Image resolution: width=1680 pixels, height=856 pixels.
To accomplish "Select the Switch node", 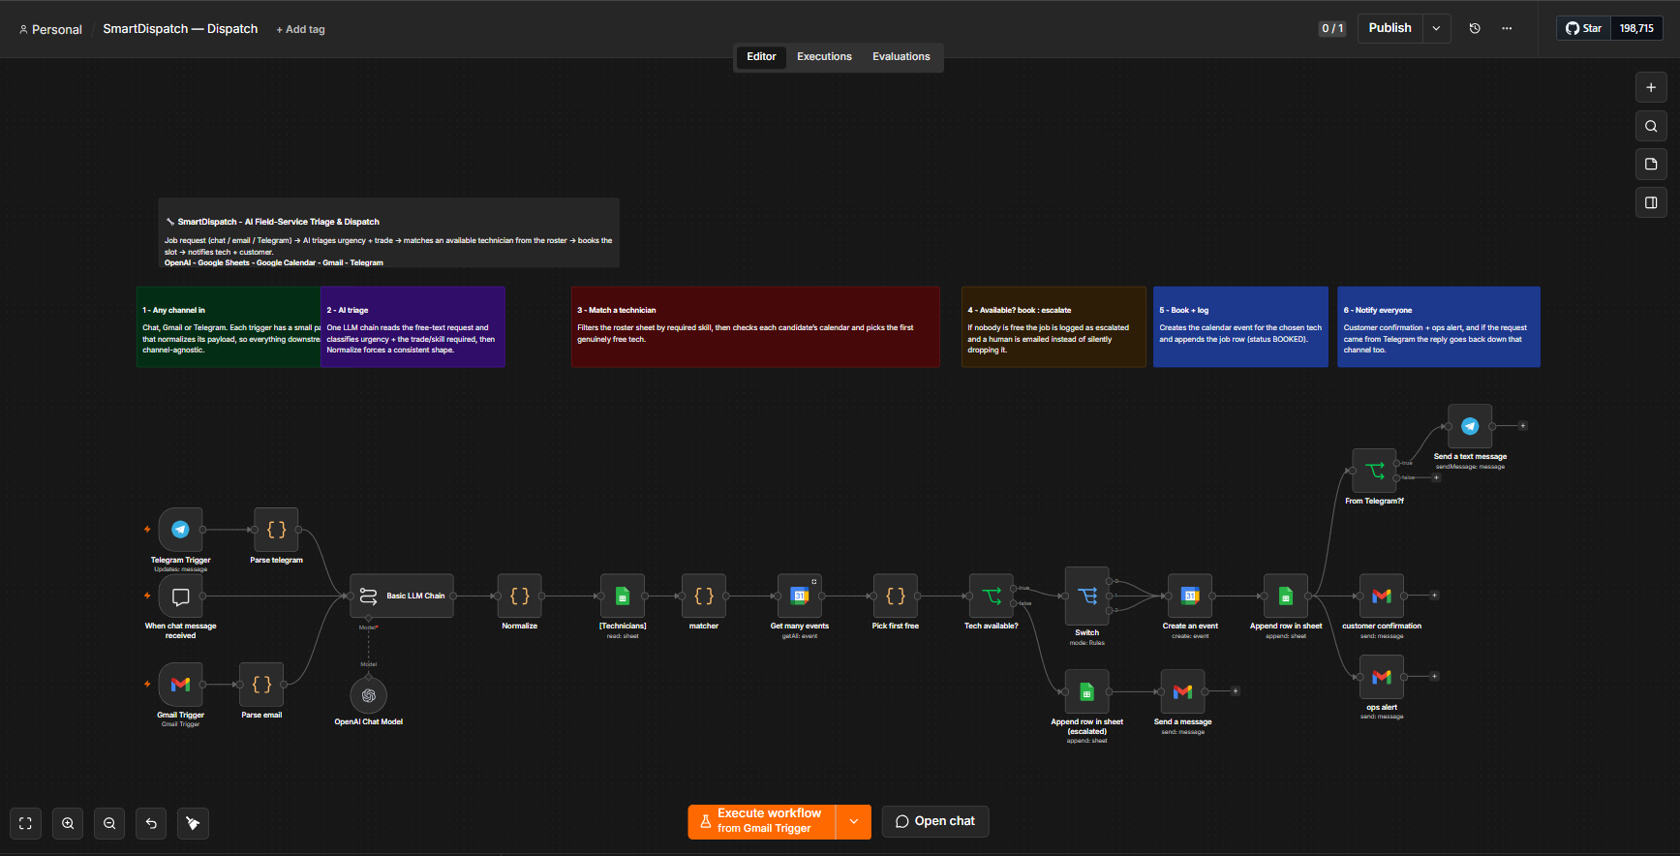I will pos(1087,596).
